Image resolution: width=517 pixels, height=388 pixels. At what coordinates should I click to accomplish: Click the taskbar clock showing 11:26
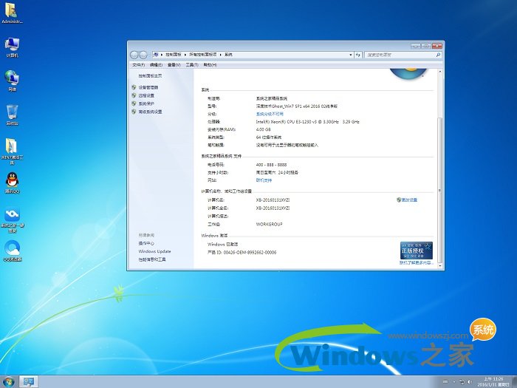pyautogui.click(x=493, y=382)
